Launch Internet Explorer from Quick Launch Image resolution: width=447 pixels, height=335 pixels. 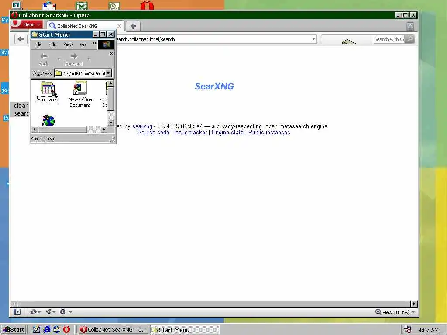click(47, 330)
